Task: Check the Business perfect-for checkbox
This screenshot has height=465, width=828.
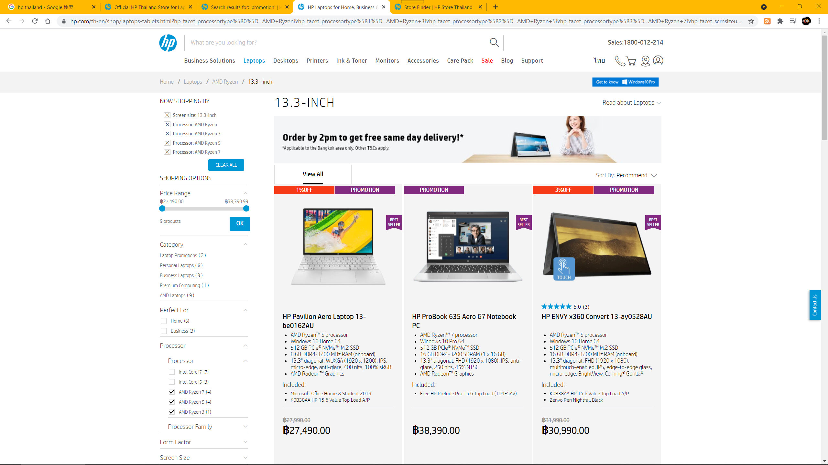Action: pos(164,331)
